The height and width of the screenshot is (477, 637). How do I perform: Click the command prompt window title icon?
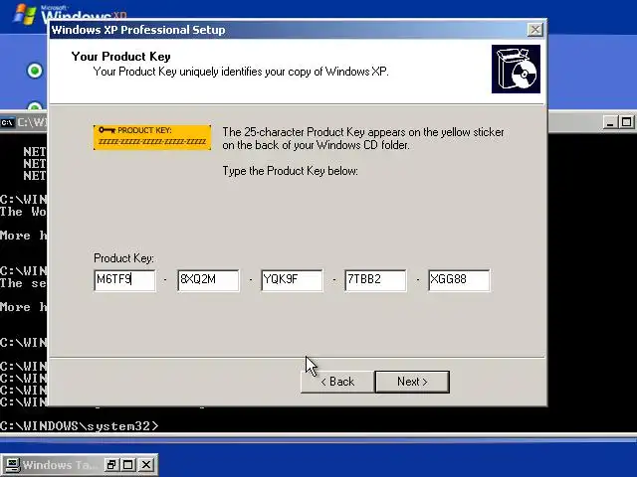pyautogui.click(x=7, y=122)
